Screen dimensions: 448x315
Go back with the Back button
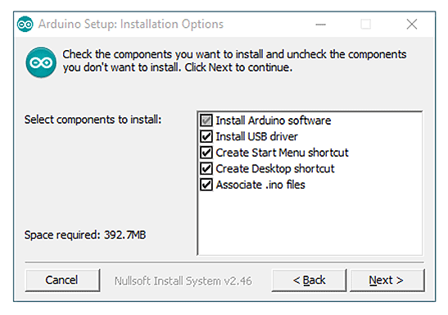click(x=309, y=280)
